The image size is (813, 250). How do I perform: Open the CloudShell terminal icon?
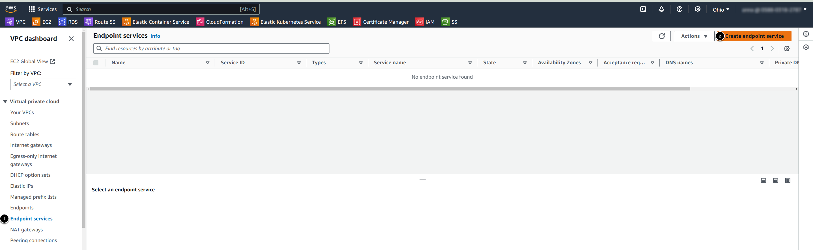coord(643,9)
